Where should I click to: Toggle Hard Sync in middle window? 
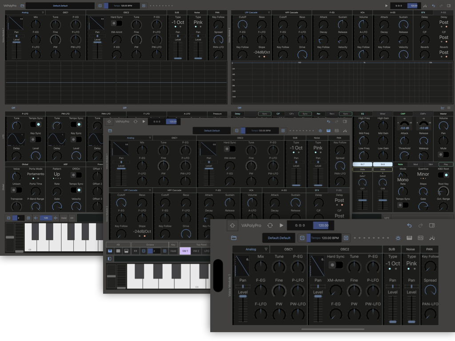point(230,149)
